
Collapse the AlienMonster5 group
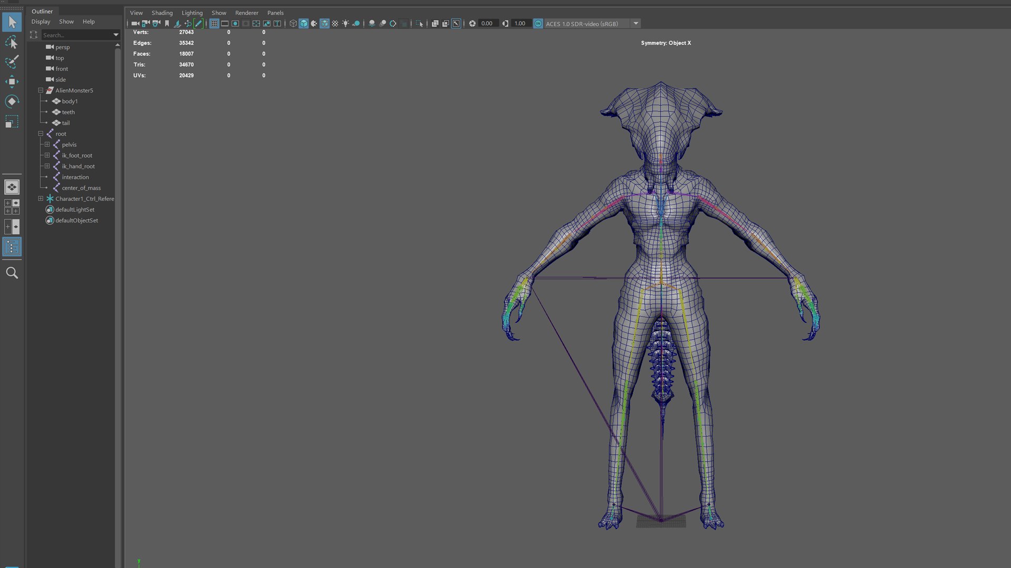point(41,90)
